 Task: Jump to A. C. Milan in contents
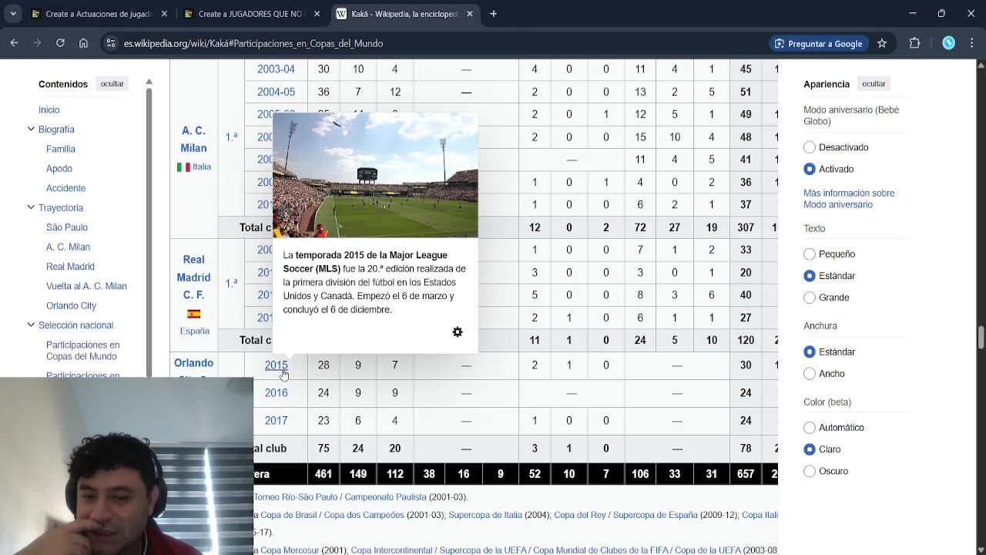point(68,247)
